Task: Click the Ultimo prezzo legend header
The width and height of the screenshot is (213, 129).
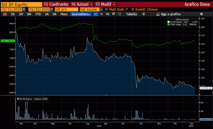Action: tap(182, 20)
